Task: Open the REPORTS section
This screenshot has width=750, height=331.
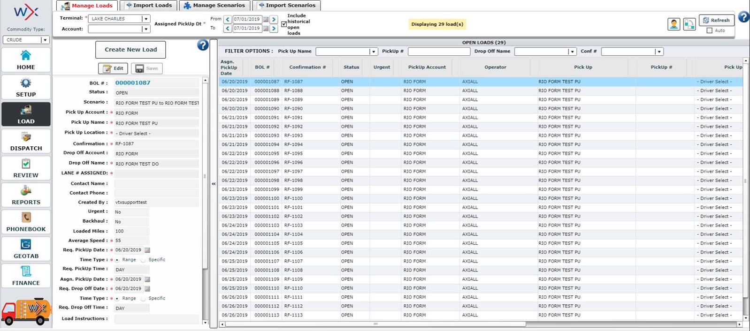Action: (26, 195)
